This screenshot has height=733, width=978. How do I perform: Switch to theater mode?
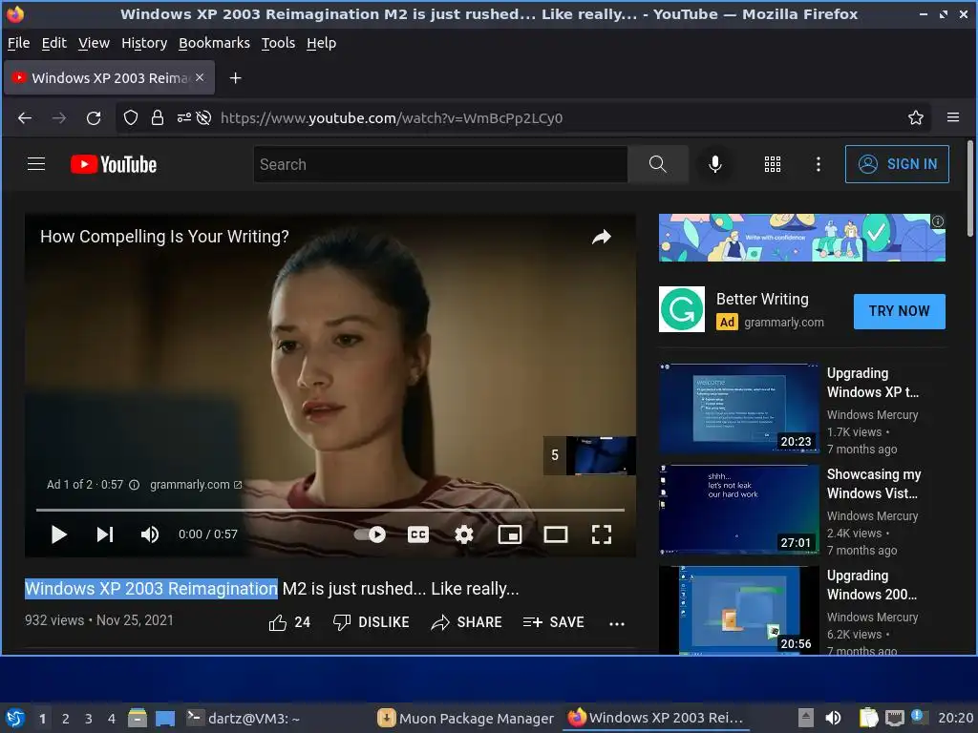tap(555, 534)
